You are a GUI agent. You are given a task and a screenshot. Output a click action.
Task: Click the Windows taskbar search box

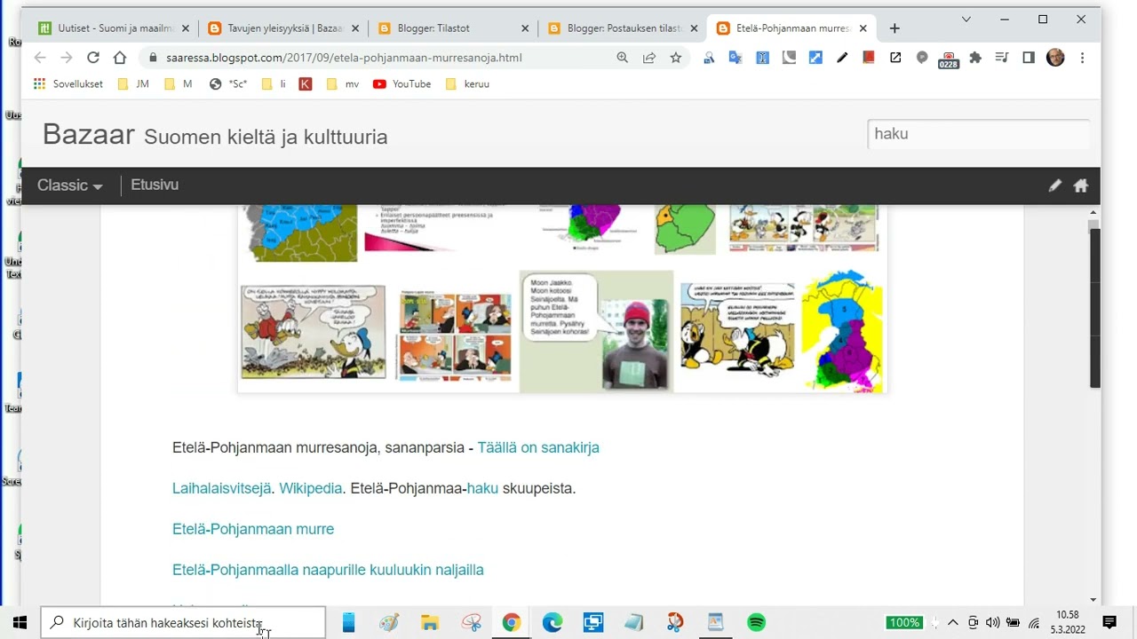(184, 622)
